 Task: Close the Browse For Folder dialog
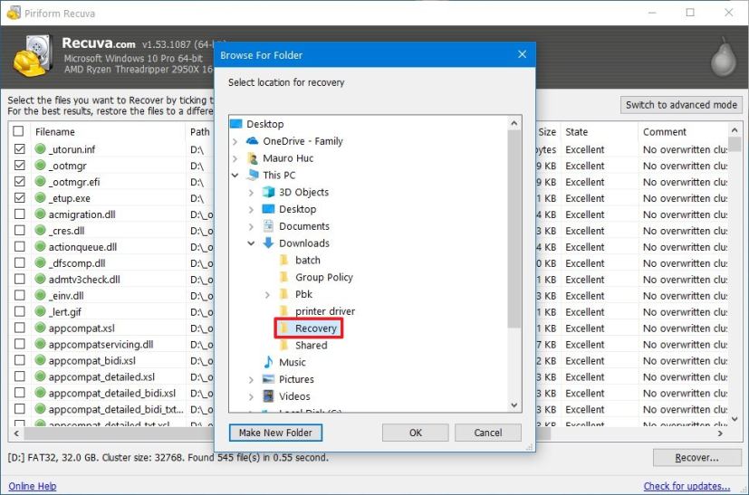pos(522,54)
